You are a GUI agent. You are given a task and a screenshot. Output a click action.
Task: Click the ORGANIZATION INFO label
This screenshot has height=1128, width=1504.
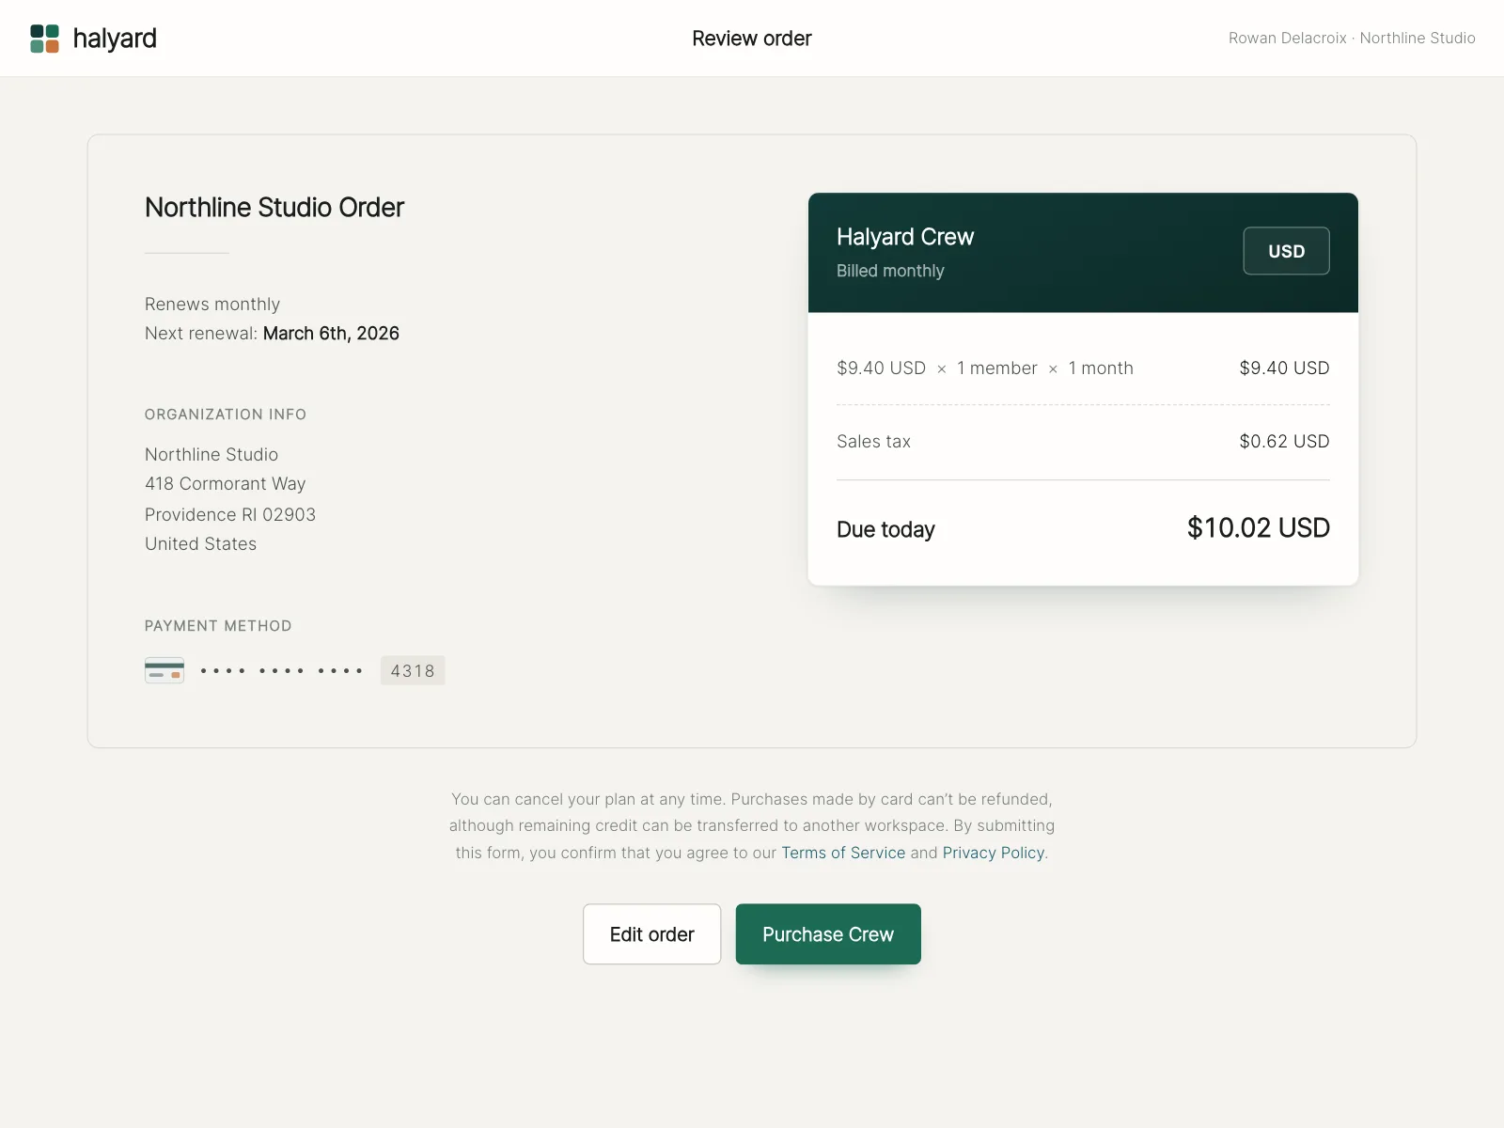226,415
